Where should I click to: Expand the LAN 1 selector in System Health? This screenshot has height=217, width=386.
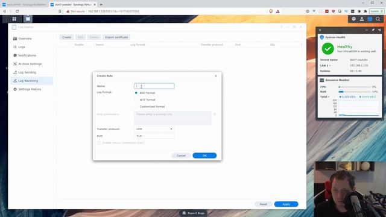click(x=326, y=66)
